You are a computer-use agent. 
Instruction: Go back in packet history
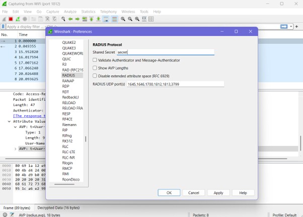pos(70,19)
